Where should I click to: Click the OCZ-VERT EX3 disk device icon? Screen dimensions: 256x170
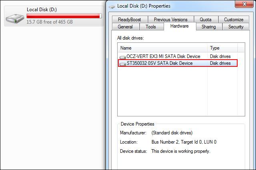pos(123,57)
